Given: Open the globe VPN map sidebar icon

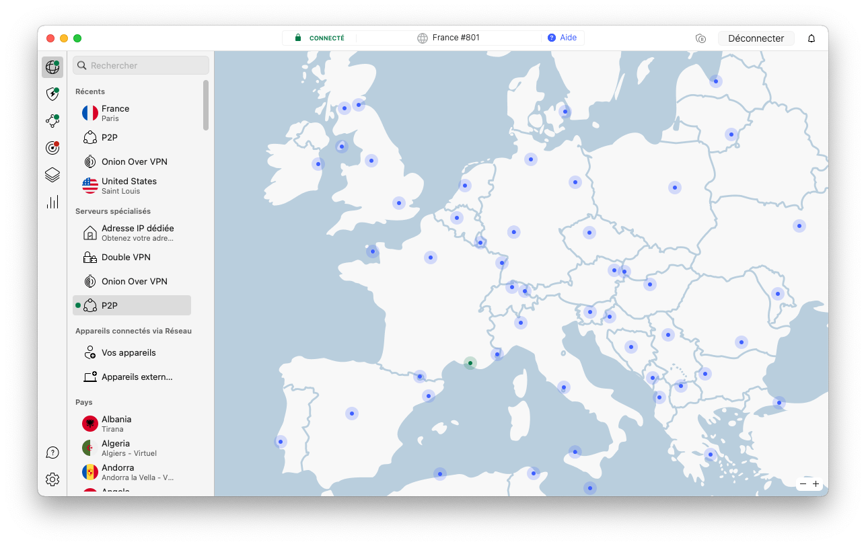Looking at the screenshot, I should click(52, 66).
